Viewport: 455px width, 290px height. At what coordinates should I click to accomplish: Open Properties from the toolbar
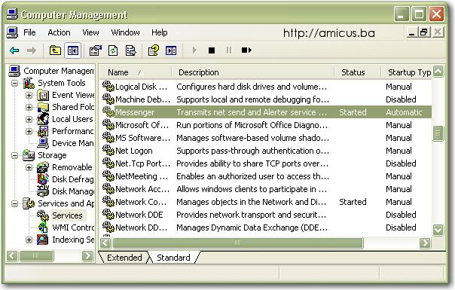click(x=96, y=50)
